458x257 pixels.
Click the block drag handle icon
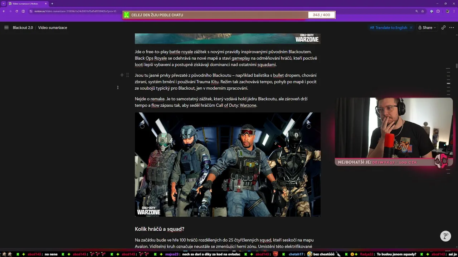127,75
